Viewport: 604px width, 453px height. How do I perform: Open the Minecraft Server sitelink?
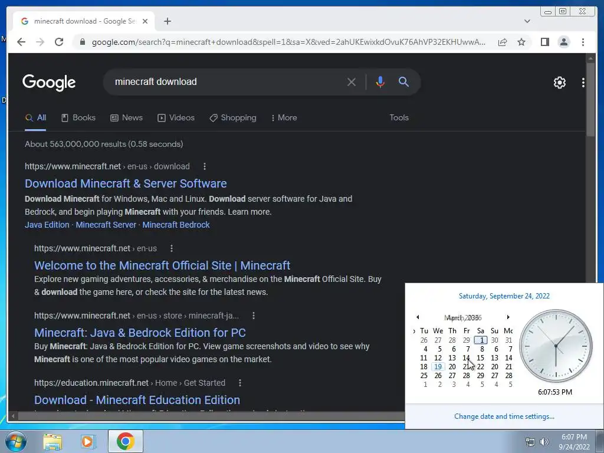coord(106,225)
